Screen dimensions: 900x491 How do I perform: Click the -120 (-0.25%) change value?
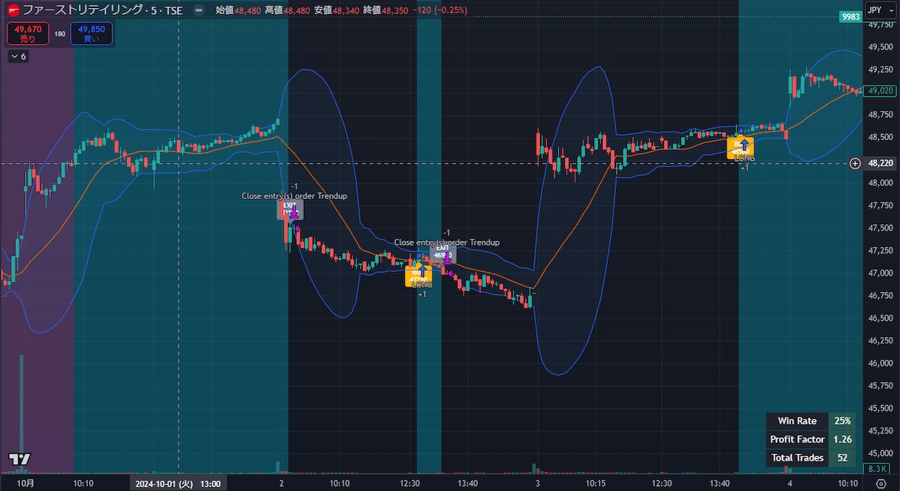(x=440, y=10)
